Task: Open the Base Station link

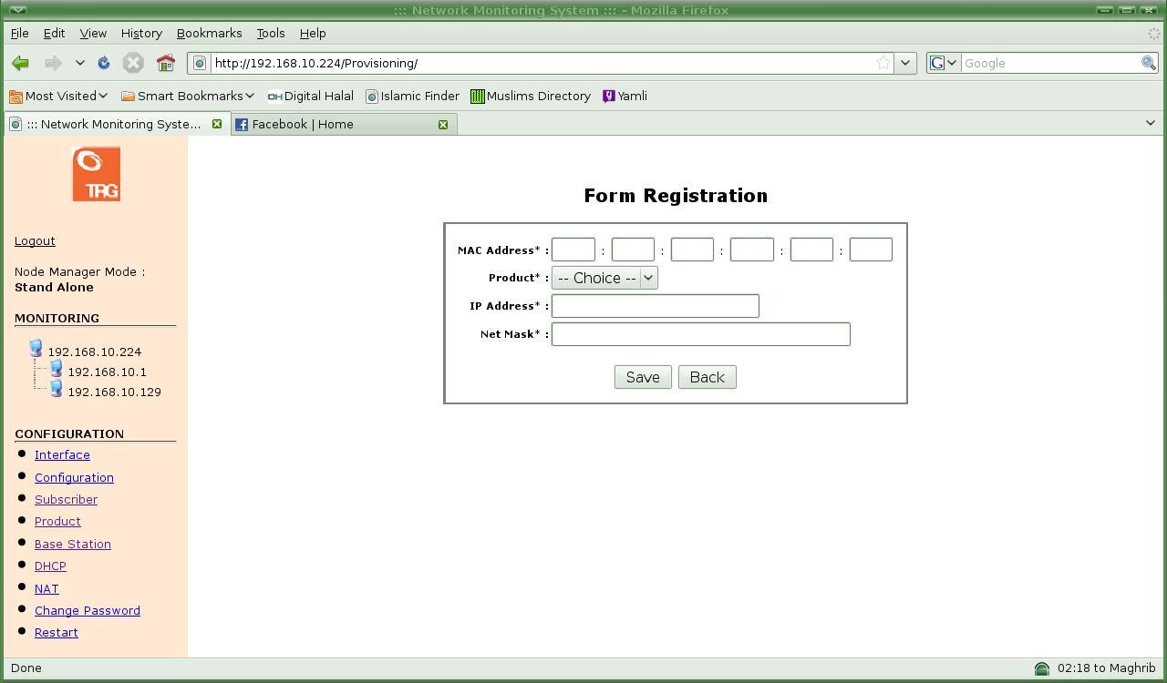Action: pos(73,544)
